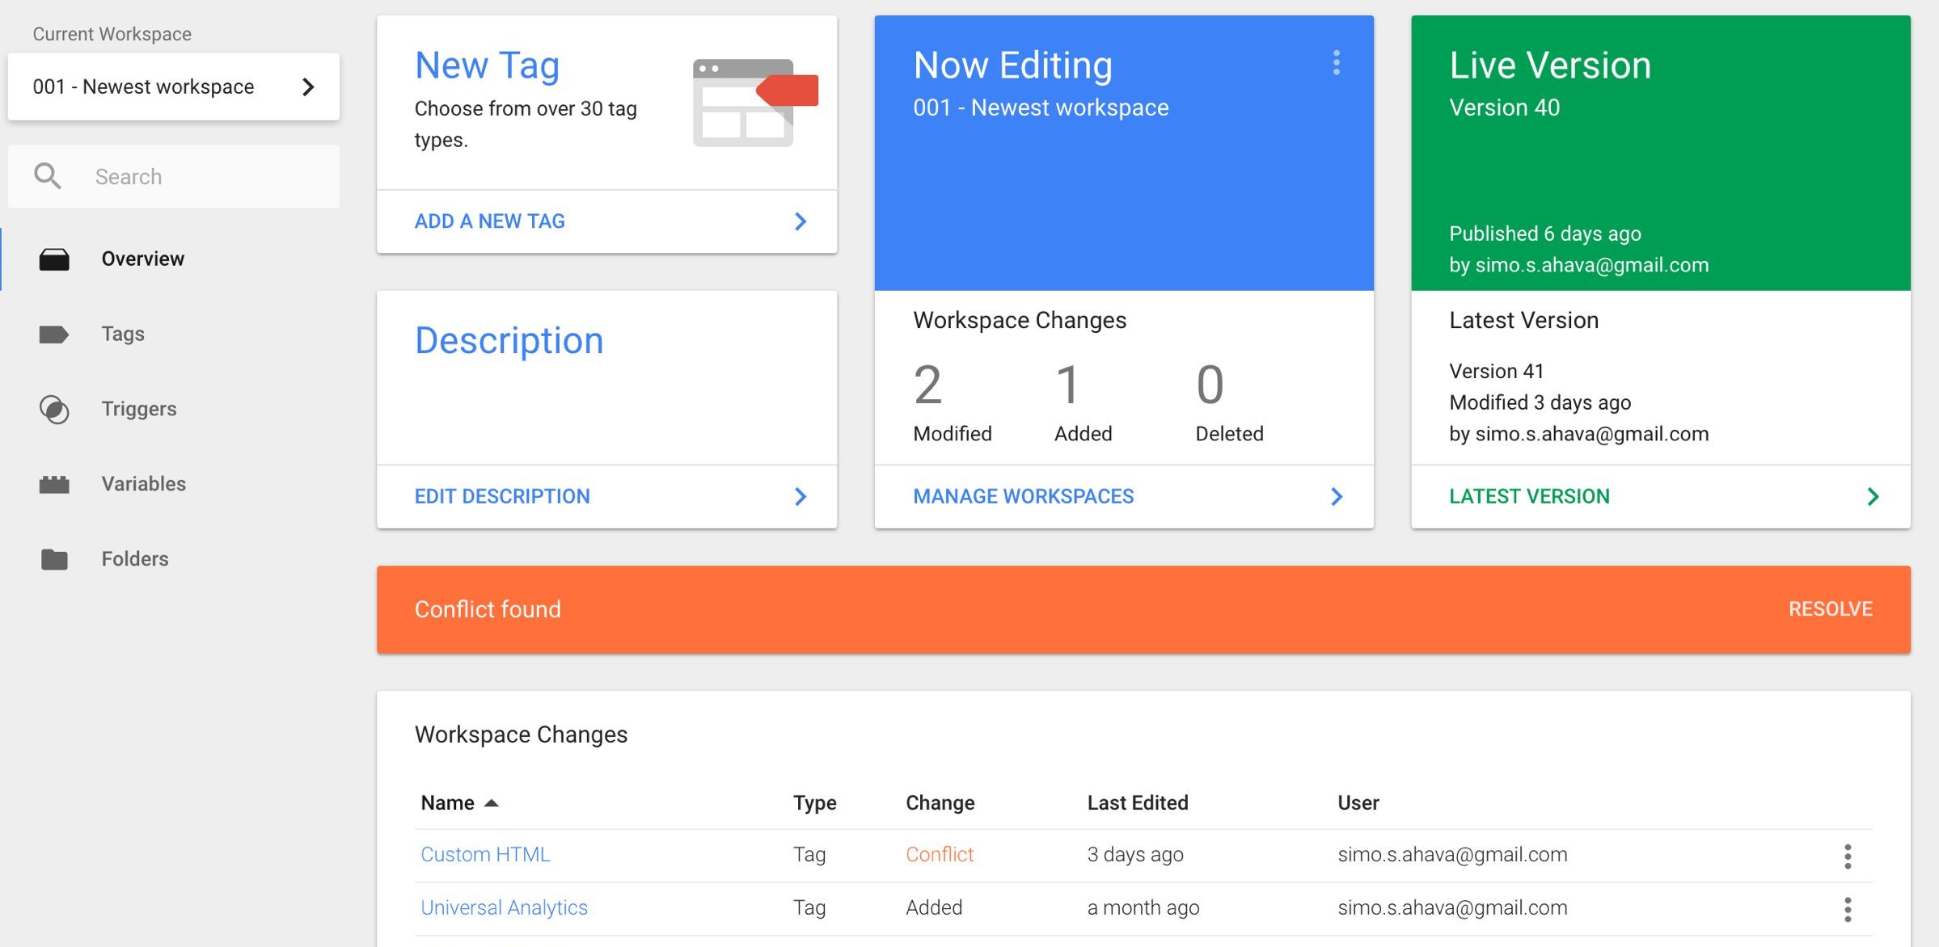The height and width of the screenshot is (947, 1939).
Task: Sort table by Name column arrow
Action: [491, 803]
